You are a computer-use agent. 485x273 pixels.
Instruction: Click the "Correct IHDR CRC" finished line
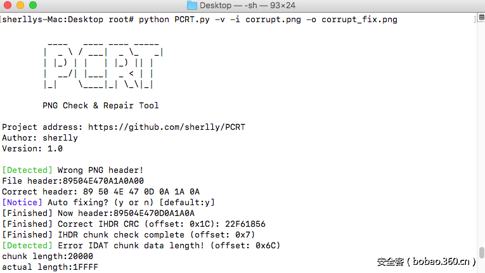[x=133, y=224]
